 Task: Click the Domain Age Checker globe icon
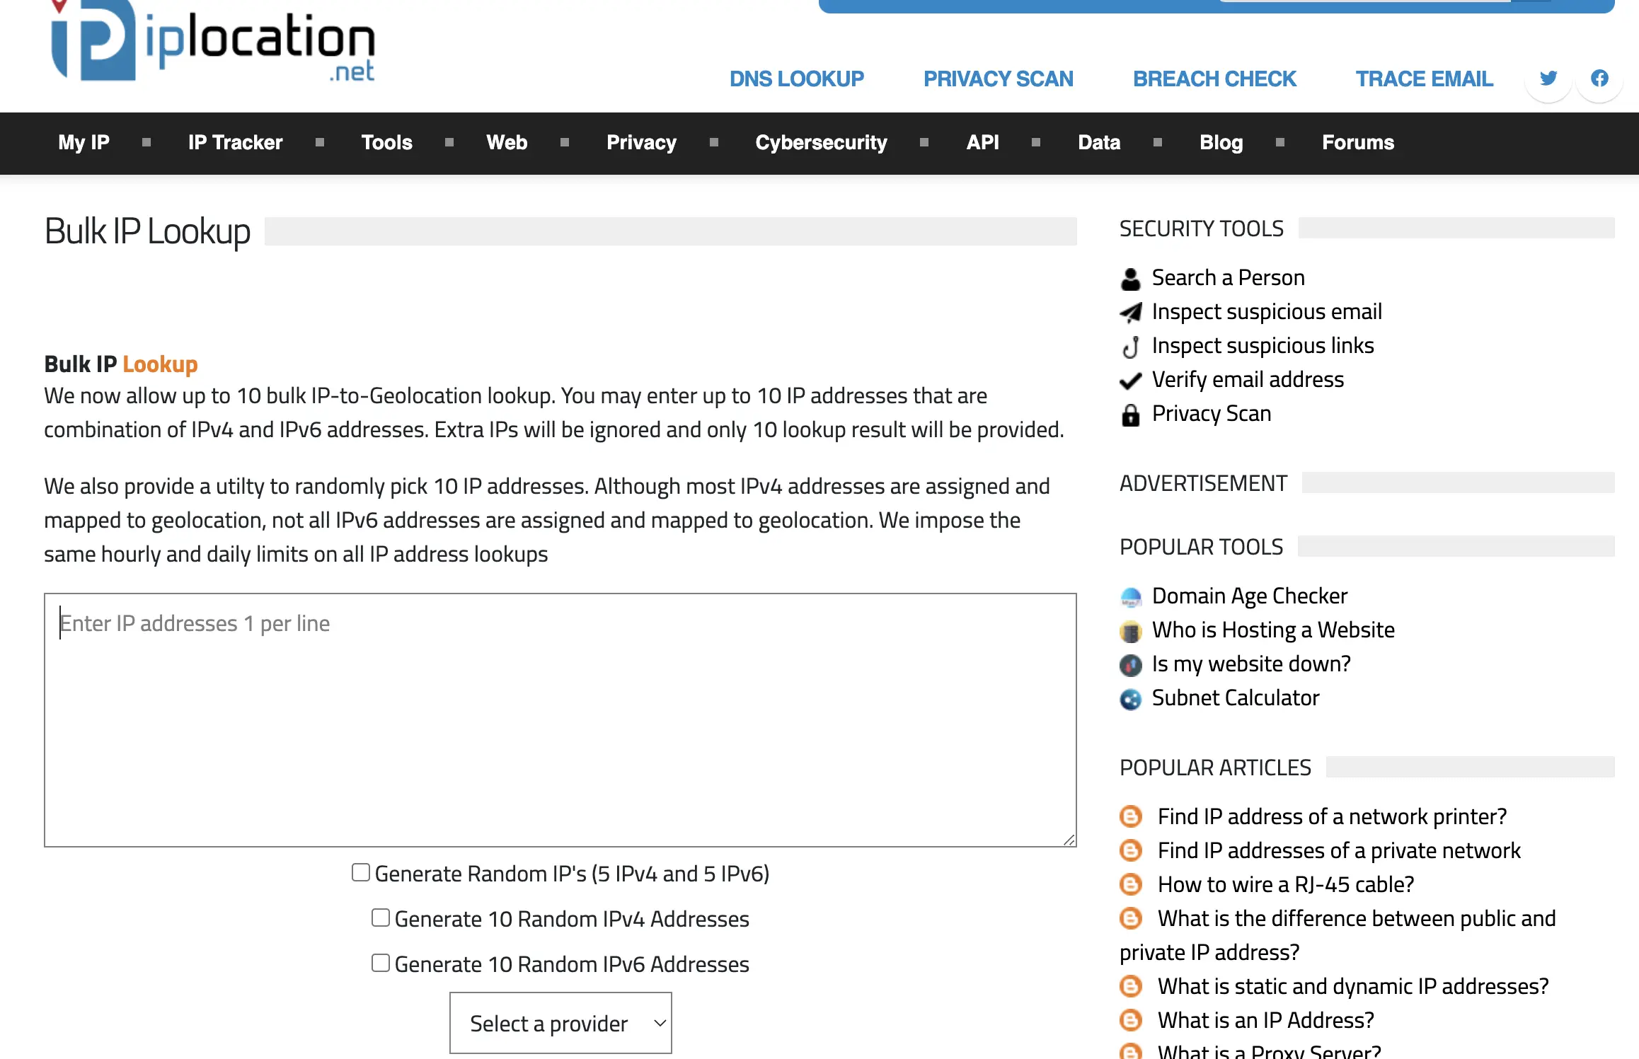[x=1132, y=596]
